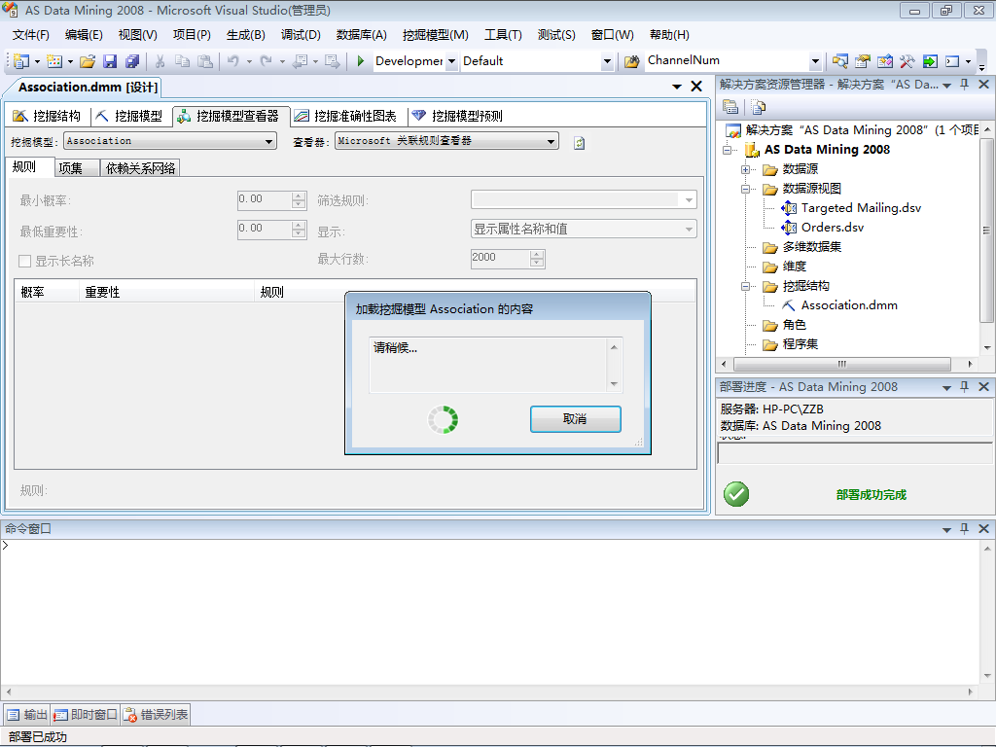
Task: Switch to the 挖掘结构 tab
Action: coord(47,116)
